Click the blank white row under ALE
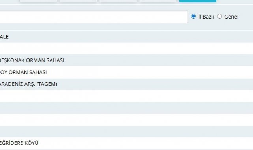The width and height of the screenshot is (253, 150). (x=126, y=49)
